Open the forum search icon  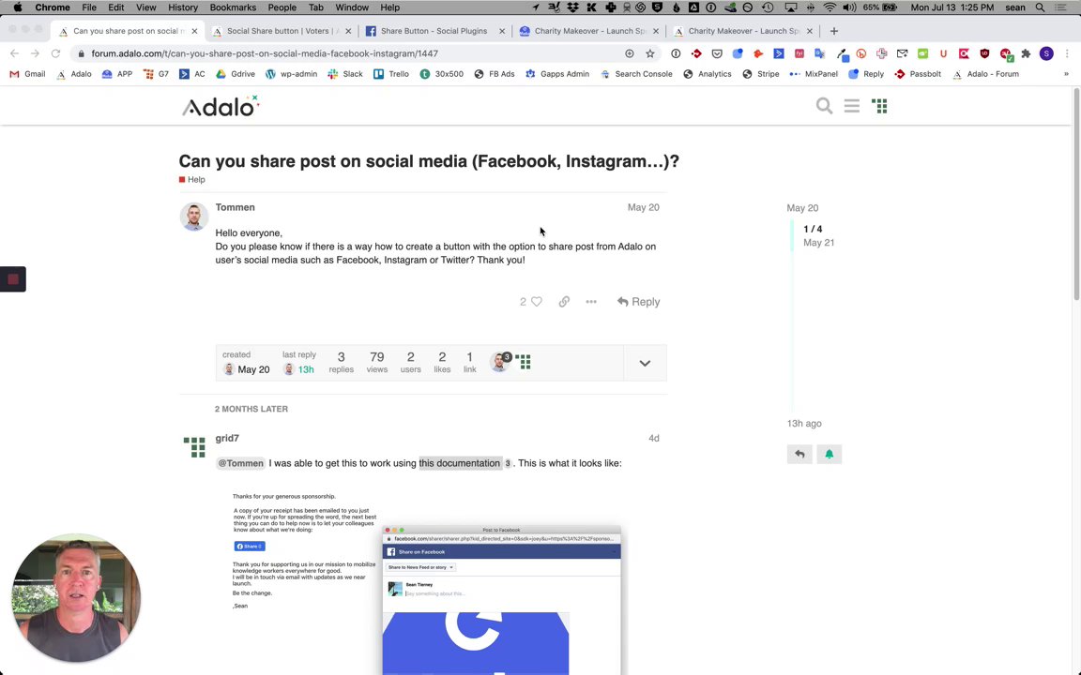click(824, 106)
